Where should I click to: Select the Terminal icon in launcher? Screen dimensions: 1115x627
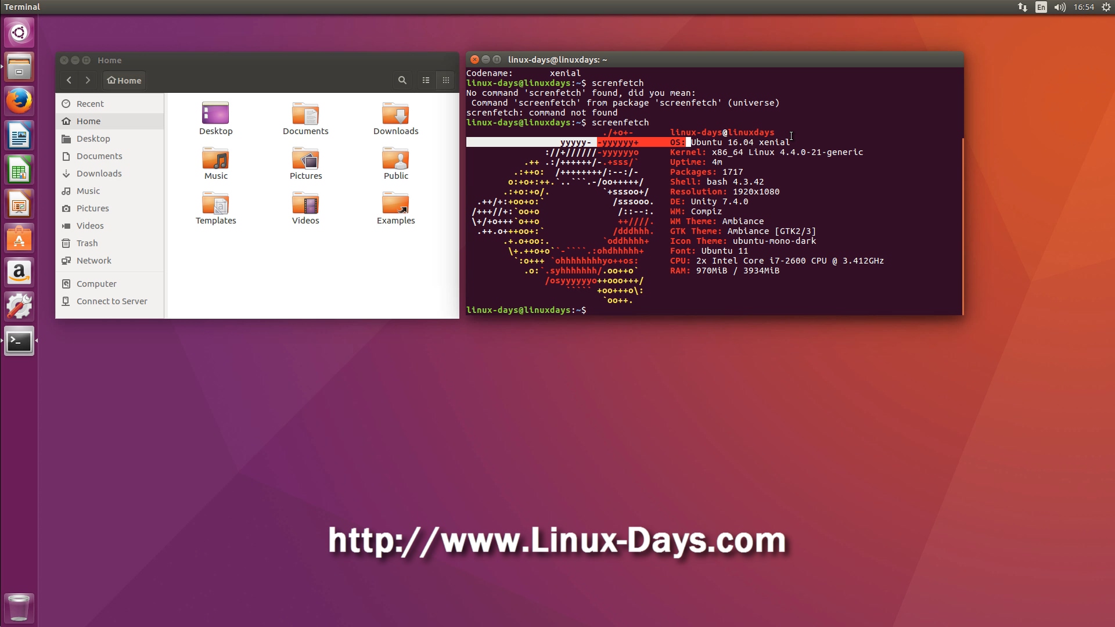(19, 341)
